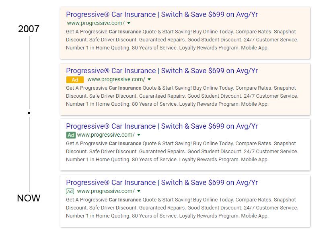327x234 pixels.
Task: Open dropdown arrow in the outlined-badge ad
Action: pos(139,191)
